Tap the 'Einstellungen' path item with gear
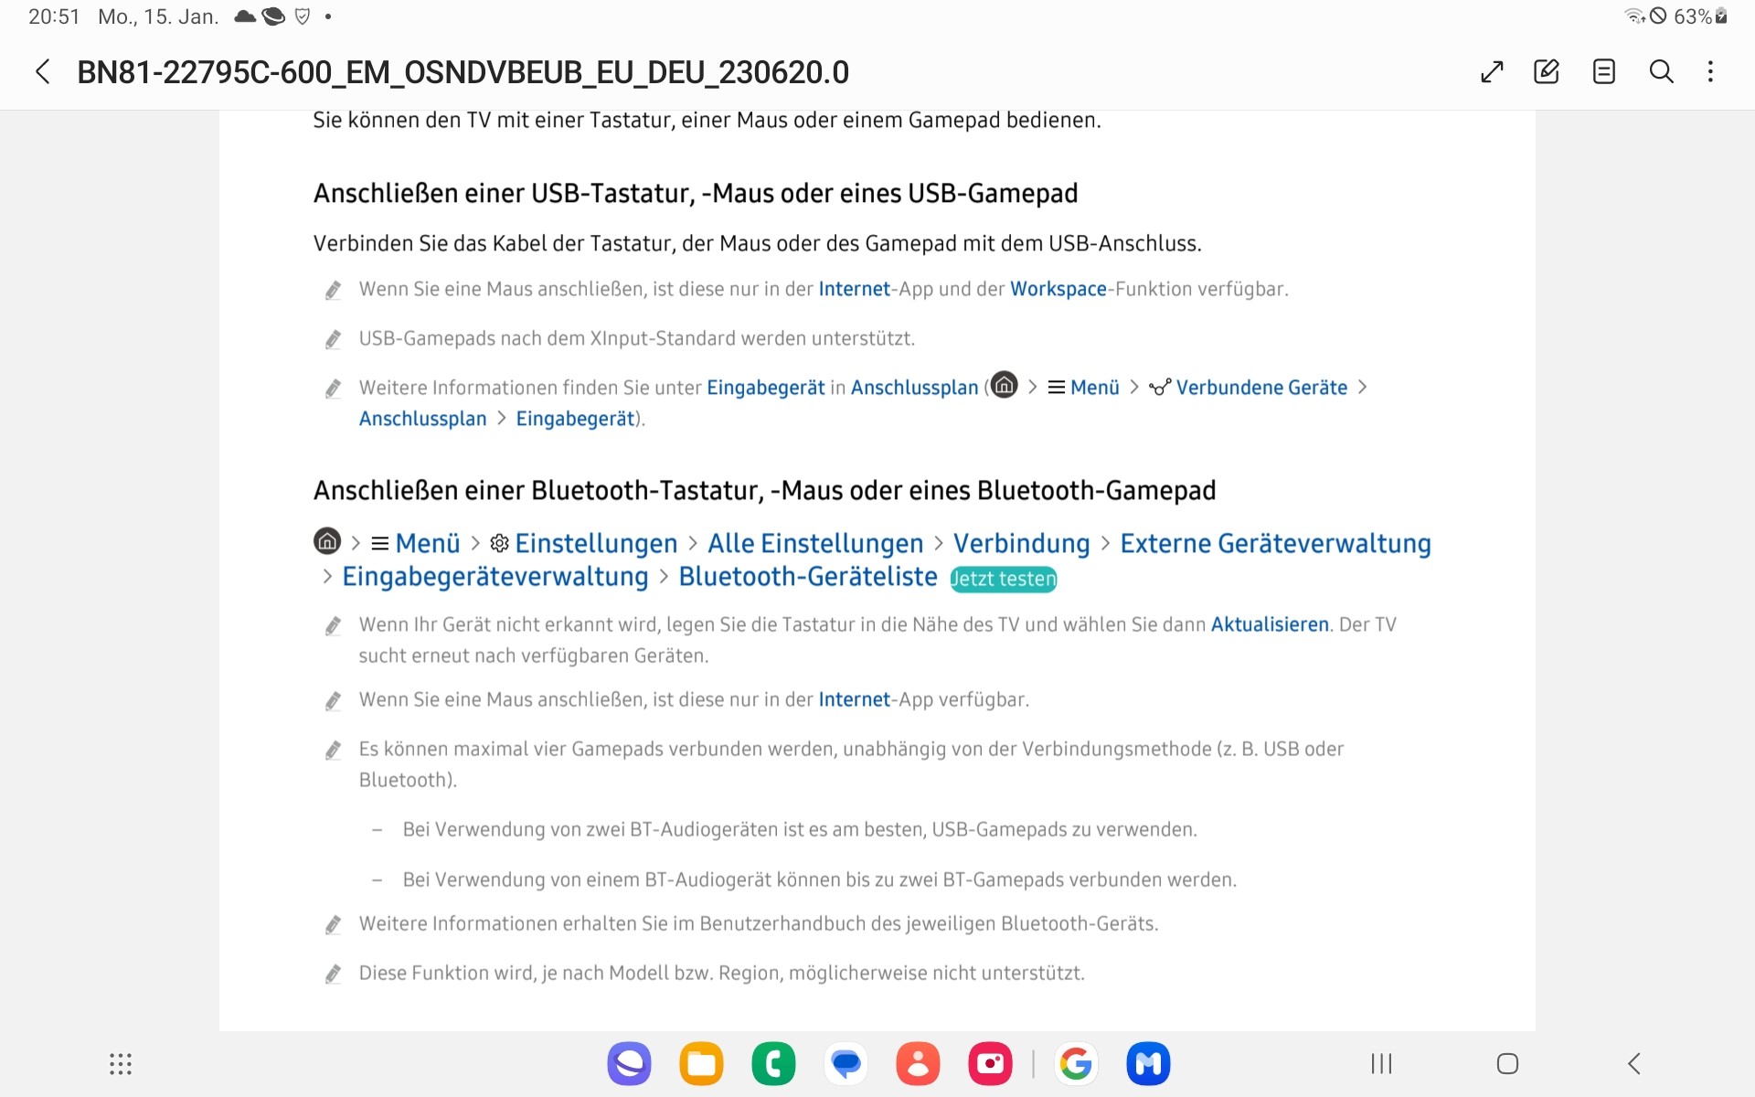1755x1097 pixels. 595,543
